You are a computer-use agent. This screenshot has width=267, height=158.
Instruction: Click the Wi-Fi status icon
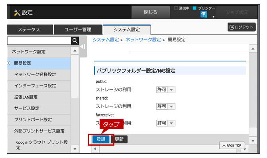click(x=204, y=14)
